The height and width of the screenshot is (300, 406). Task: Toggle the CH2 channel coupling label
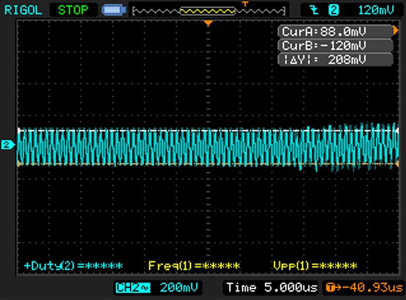[x=132, y=287]
